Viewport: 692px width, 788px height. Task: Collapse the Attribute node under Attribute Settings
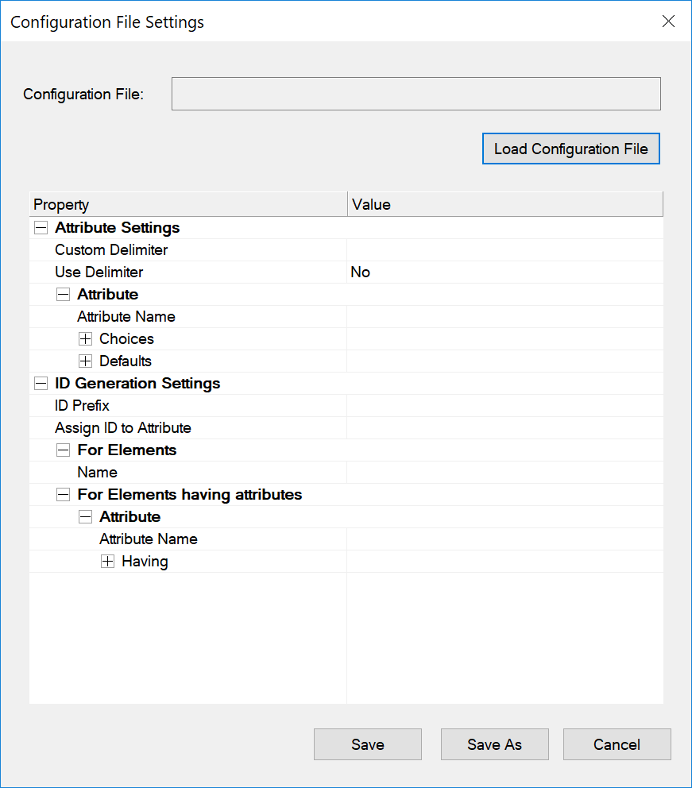pos(63,294)
